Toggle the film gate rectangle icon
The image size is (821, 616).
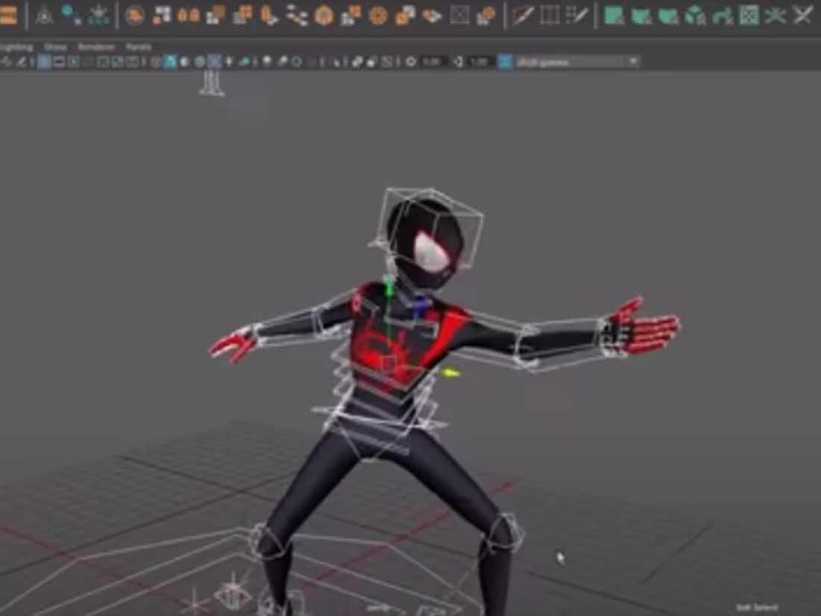coord(59,62)
